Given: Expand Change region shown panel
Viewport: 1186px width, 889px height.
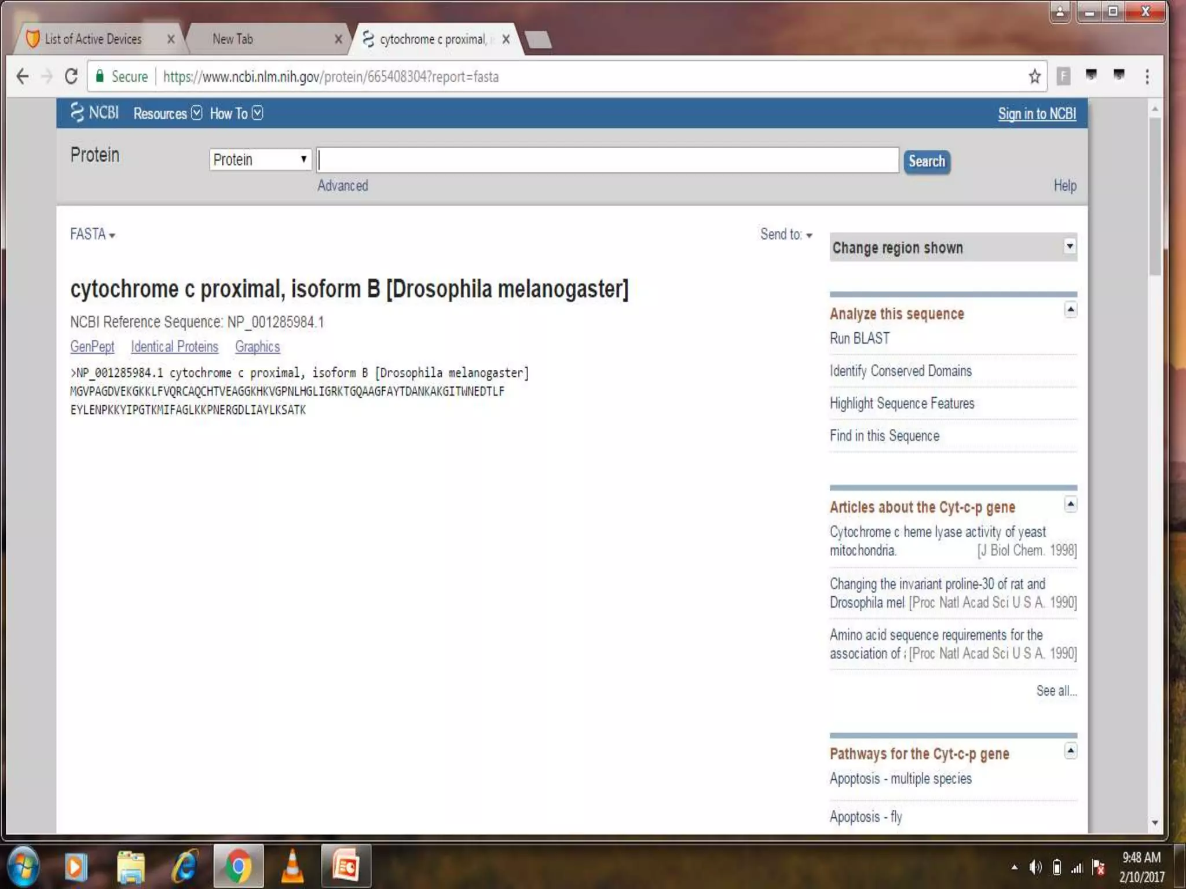Looking at the screenshot, I should click(1069, 247).
